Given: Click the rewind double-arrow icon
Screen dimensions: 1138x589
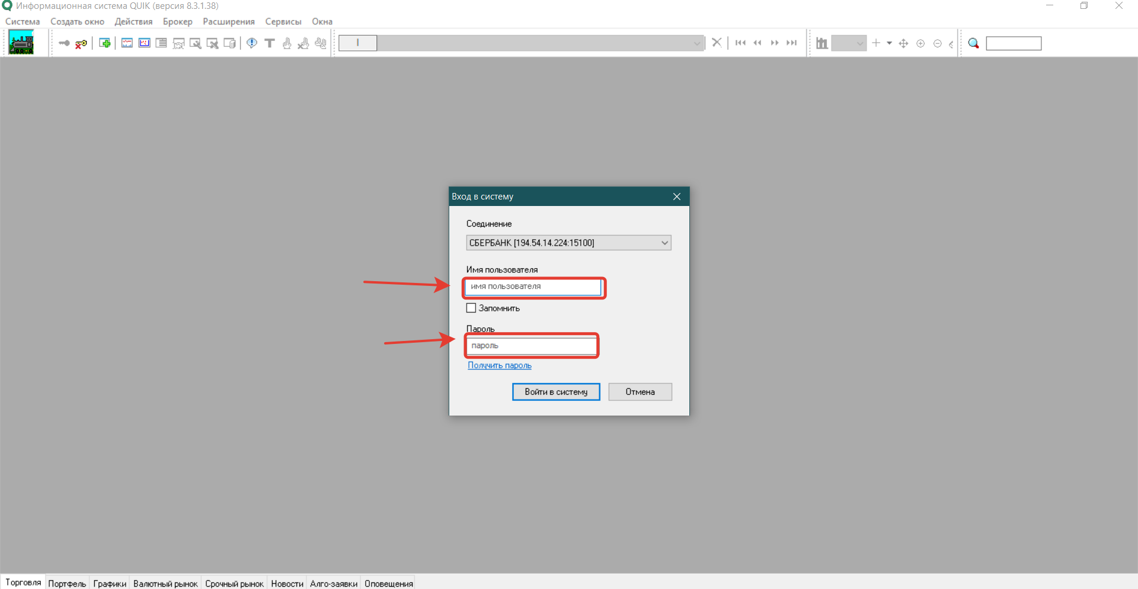Looking at the screenshot, I should point(757,43).
